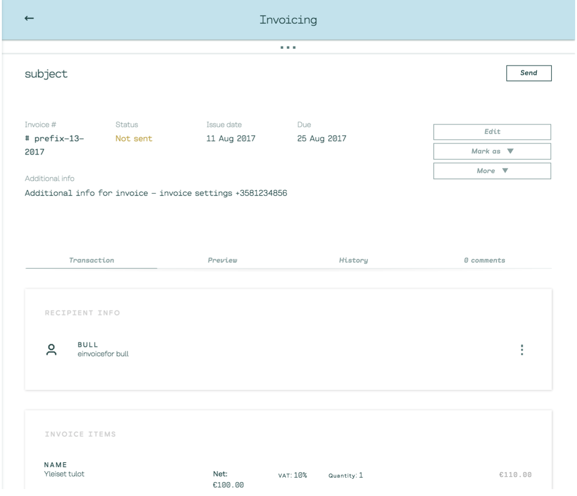Switch to the Preview tab

[x=223, y=260]
